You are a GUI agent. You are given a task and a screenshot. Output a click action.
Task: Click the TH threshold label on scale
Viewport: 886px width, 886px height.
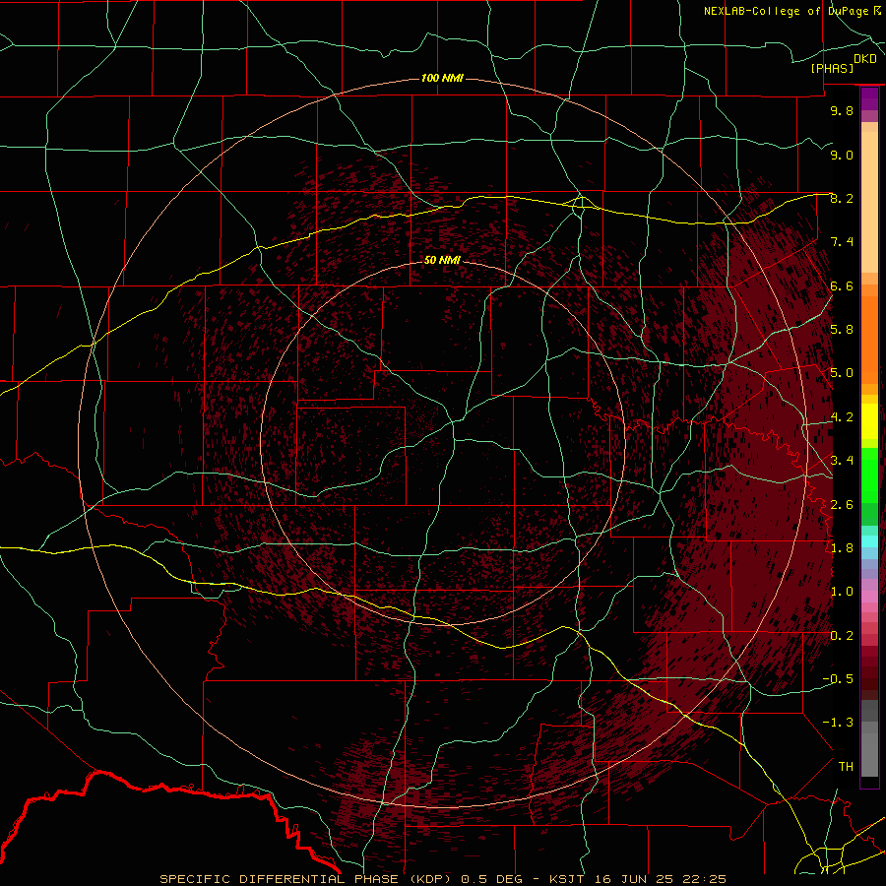click(x=846, y=766)
